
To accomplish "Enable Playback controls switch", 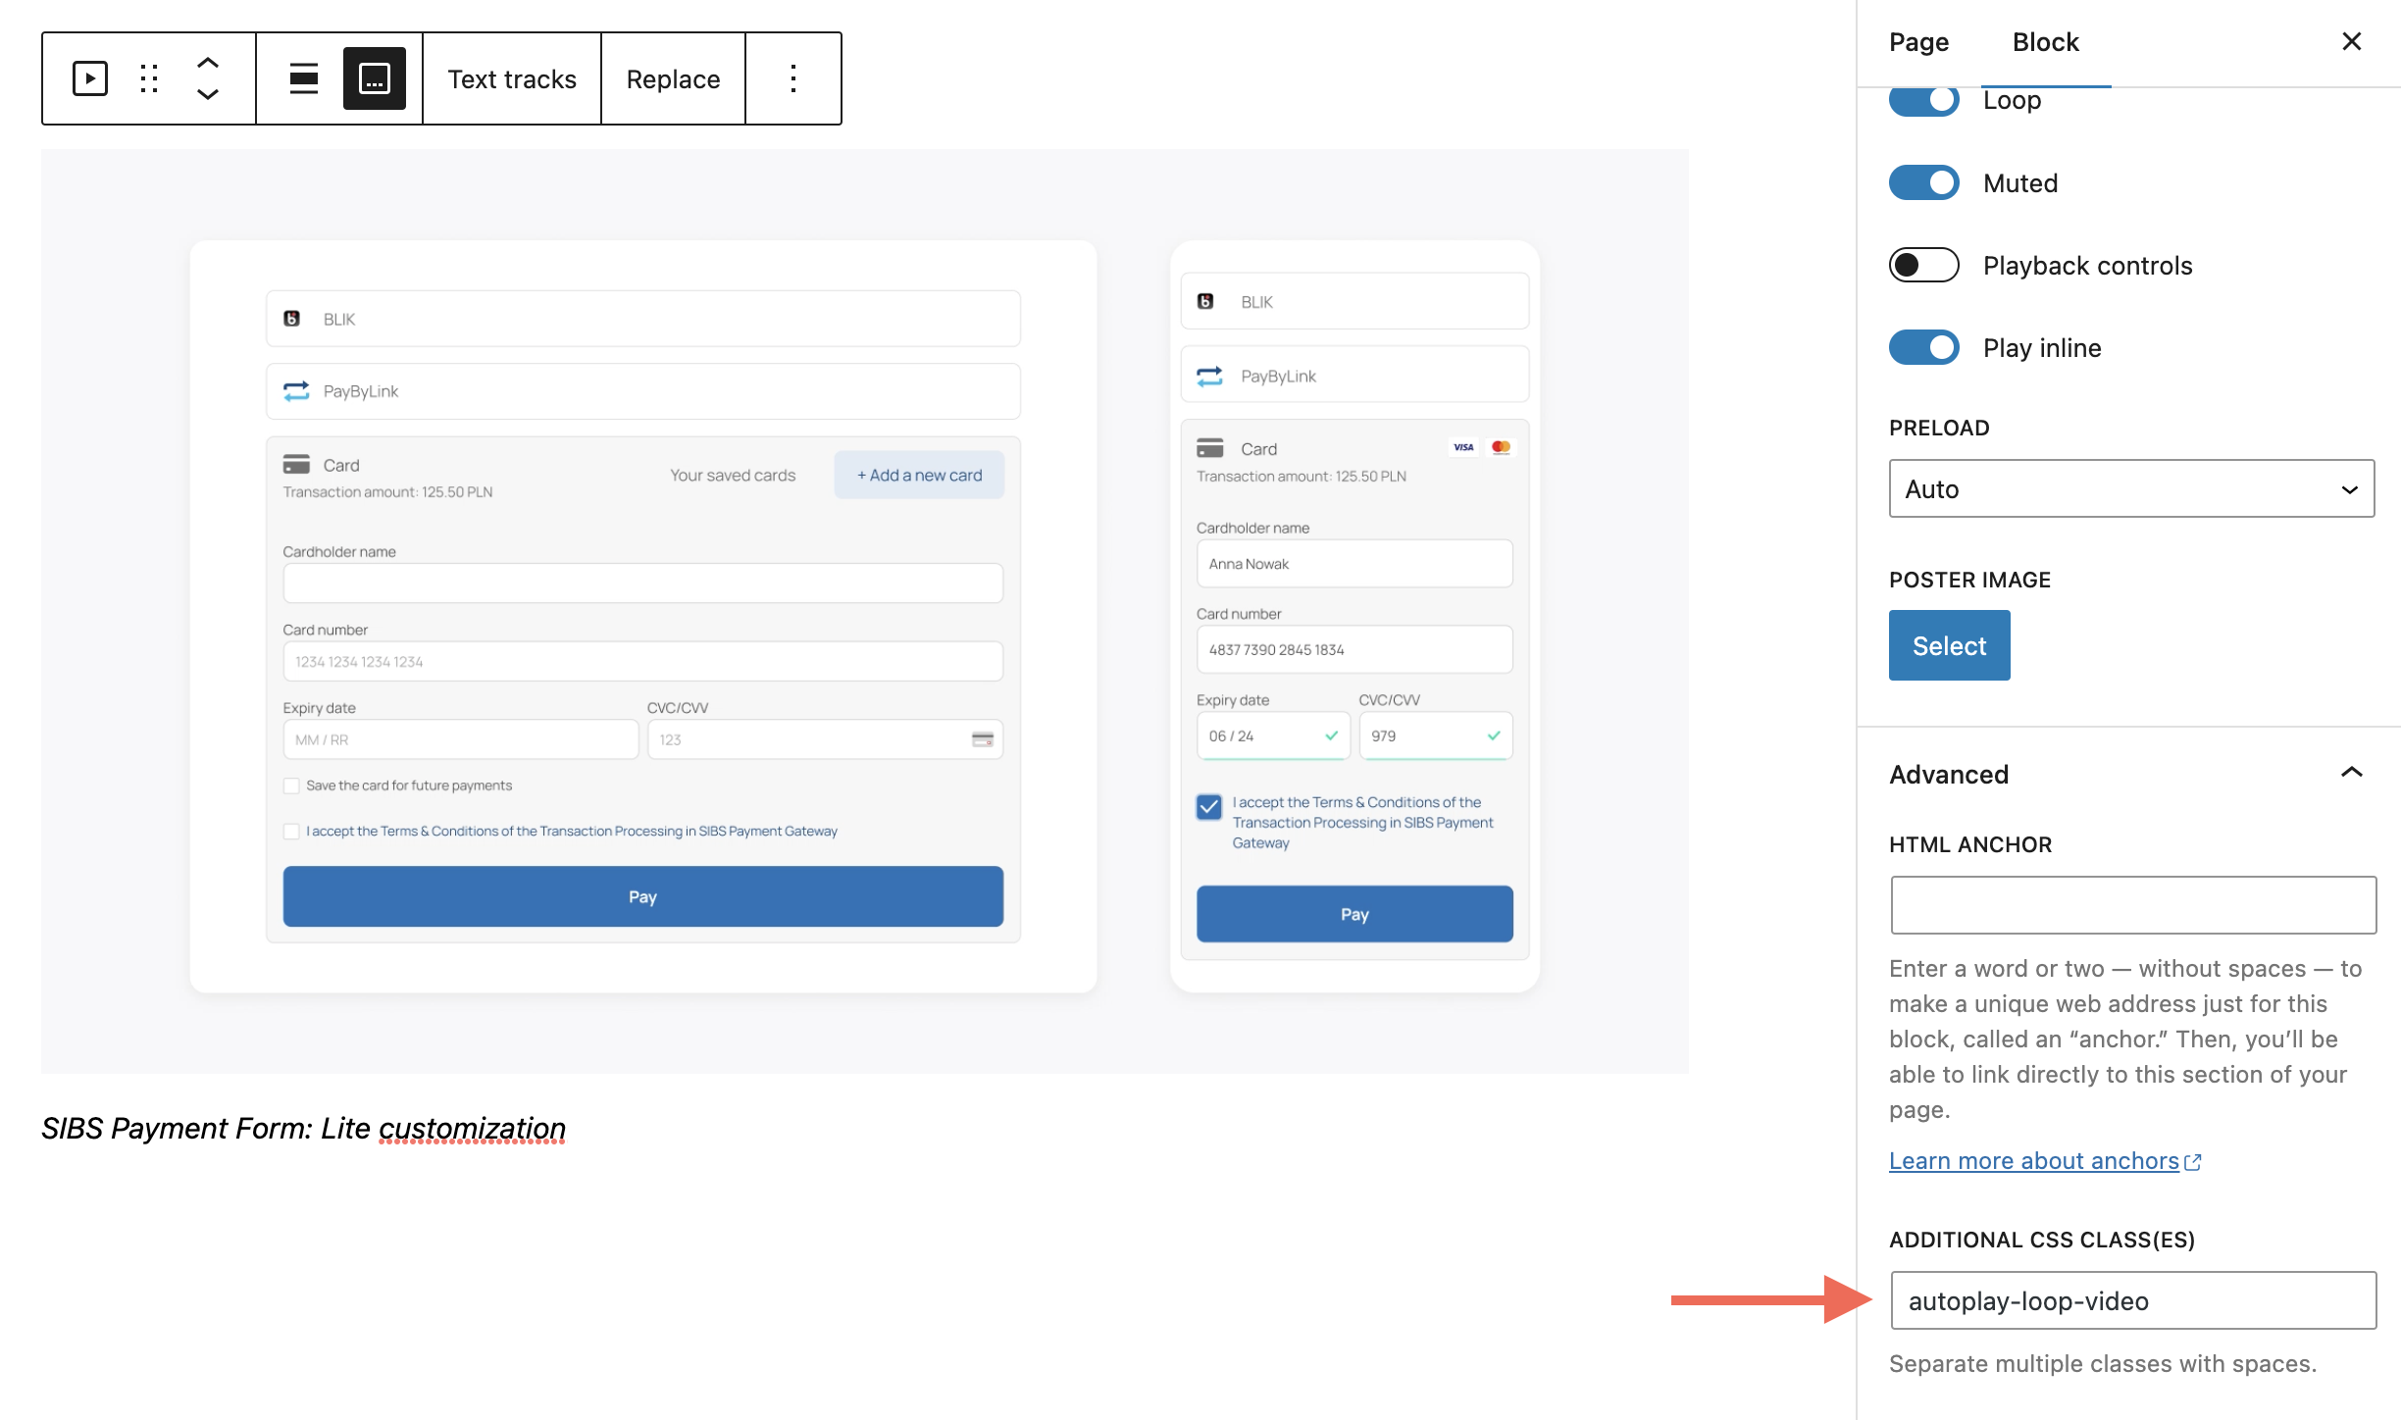I will [x=1924, y=265].
